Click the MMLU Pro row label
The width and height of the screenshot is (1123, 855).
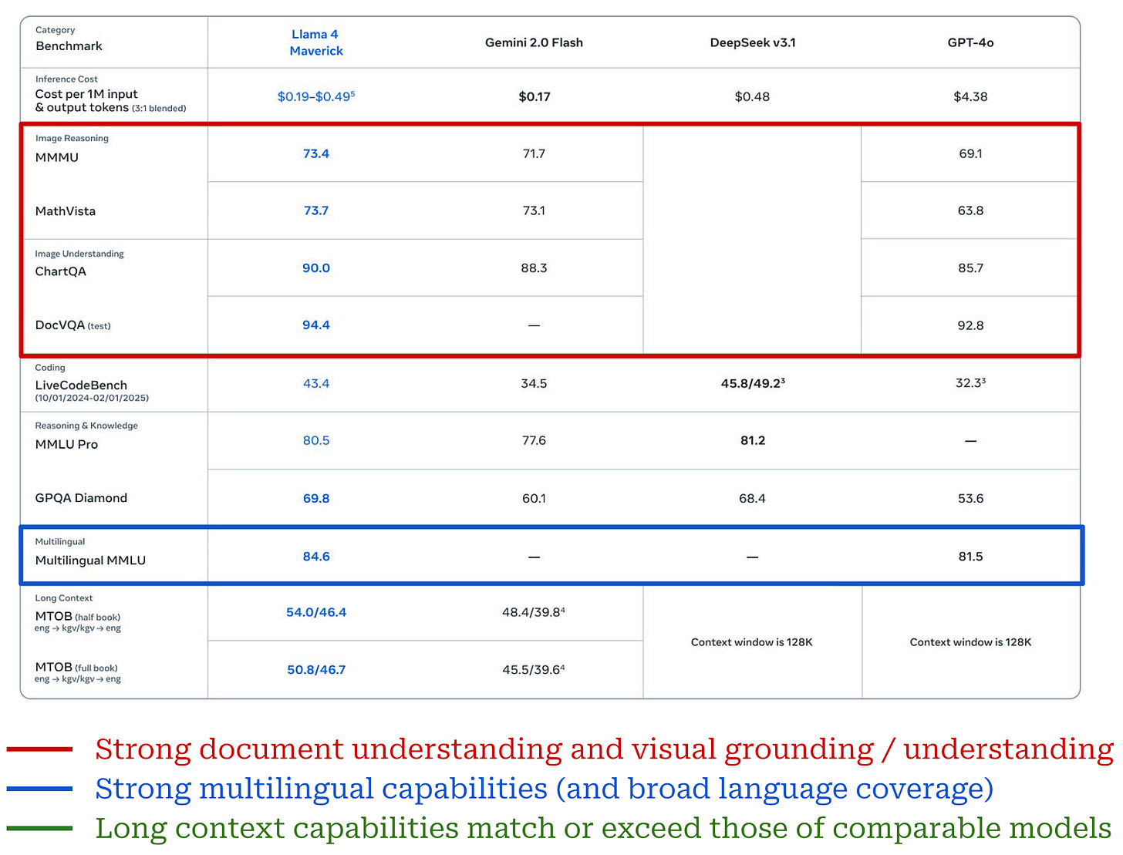coord(66,444)
